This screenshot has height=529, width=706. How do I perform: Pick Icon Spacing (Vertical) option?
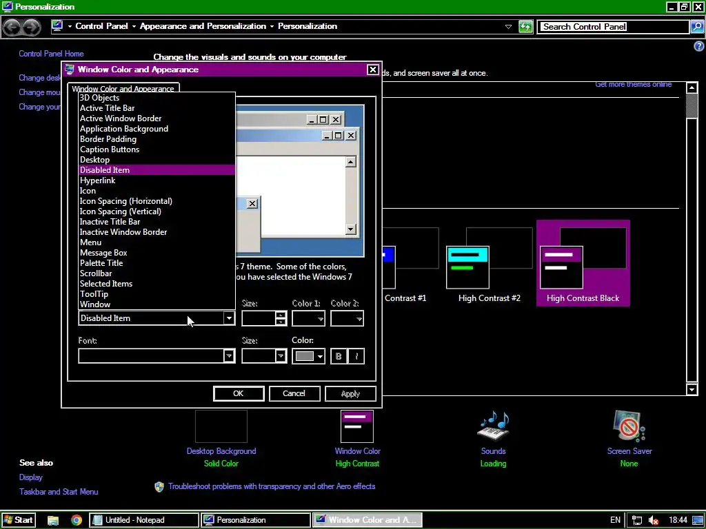click(x=157, y=211)
